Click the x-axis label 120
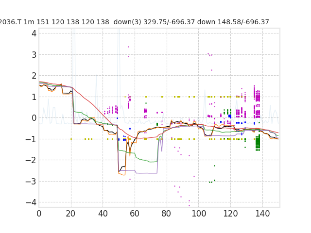 230,214
